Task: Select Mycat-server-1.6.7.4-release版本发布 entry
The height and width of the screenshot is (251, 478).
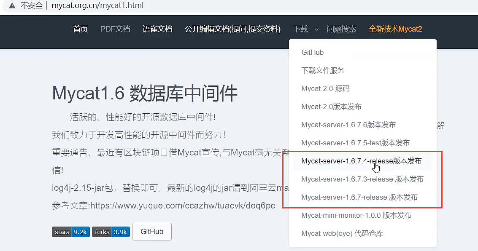Action: click(x=363, y=161)
